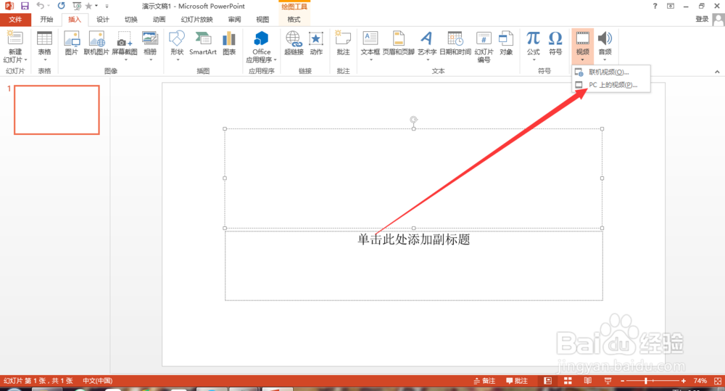Click the zoom out minus button
This screenshot has width=725, height=391.
click(622, 381)
